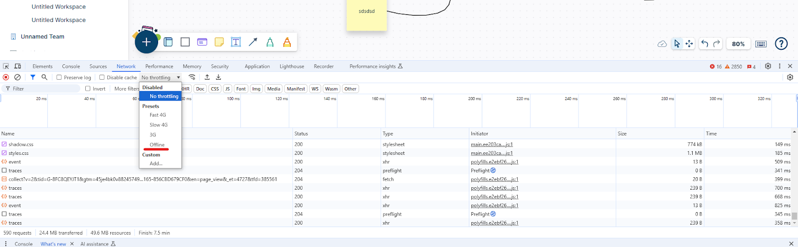The image size is (798, 247).
Task: Pick the arrow connector tool
Action: tap(253, 42)
